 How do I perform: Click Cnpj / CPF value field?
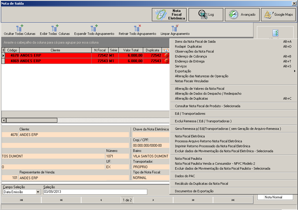[151, 146]
